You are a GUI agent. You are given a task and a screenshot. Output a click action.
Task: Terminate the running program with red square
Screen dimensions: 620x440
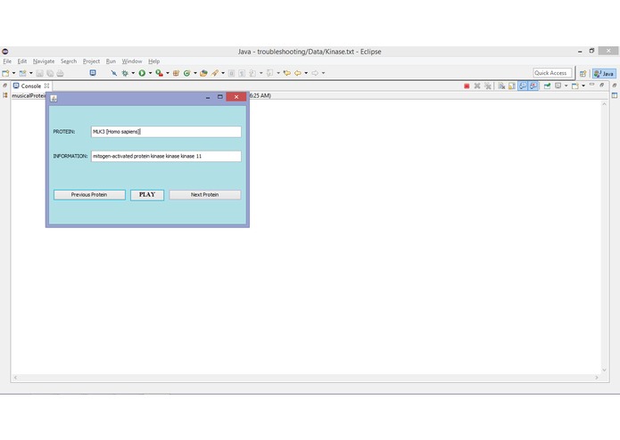click(x=467, y=86)
